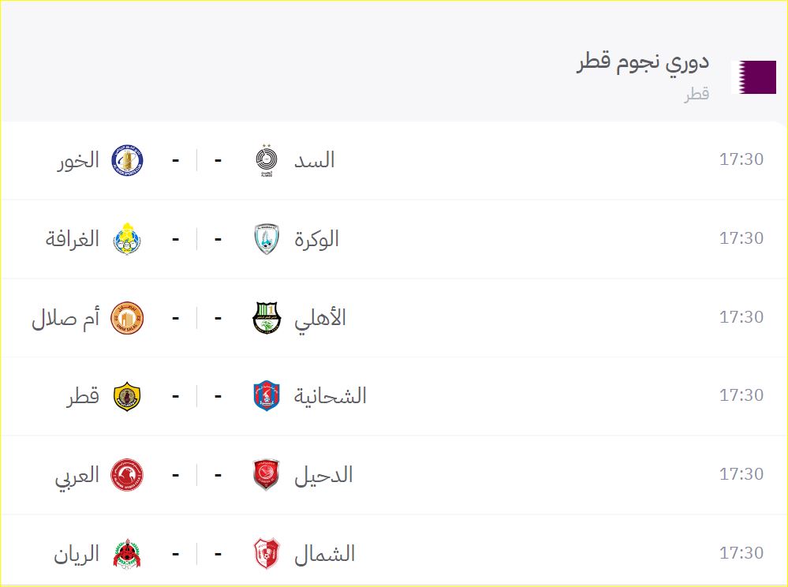788x587 pixels.
Task: Select the الريان team name
Action: pyautogui.click(x=77, y=554)
